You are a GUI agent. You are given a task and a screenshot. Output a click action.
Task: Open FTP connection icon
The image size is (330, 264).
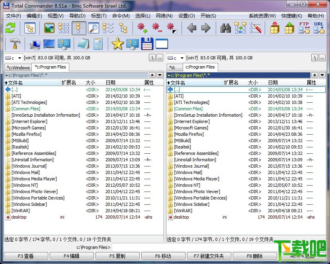click(304, 28)
